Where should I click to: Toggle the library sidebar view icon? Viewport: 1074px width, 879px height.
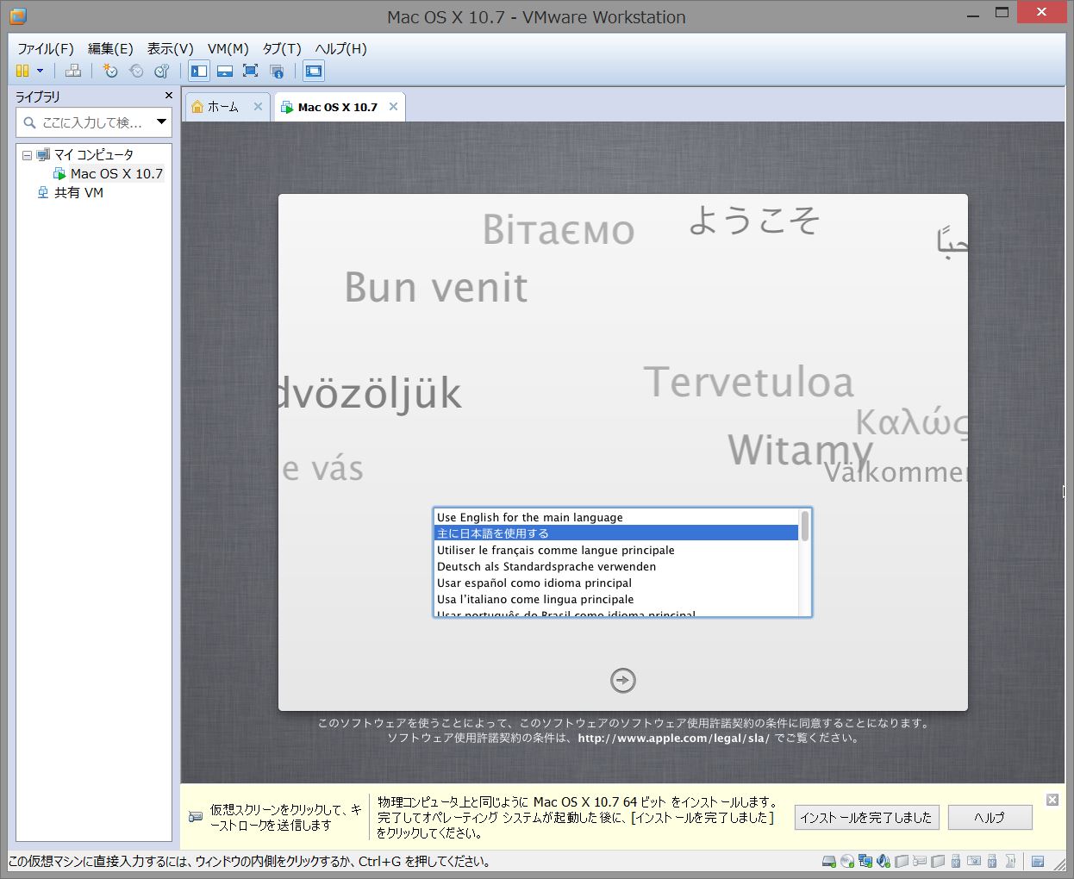199,72
